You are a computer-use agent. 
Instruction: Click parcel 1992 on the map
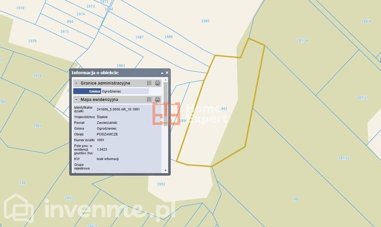tap(161, 184)
